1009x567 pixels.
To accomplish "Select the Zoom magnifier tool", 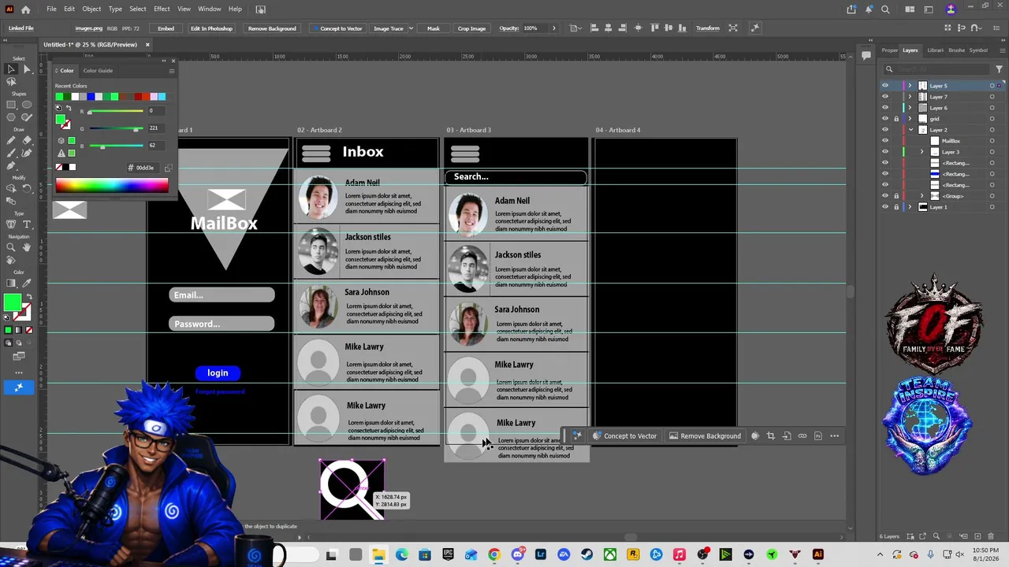I will pos(11,247).
